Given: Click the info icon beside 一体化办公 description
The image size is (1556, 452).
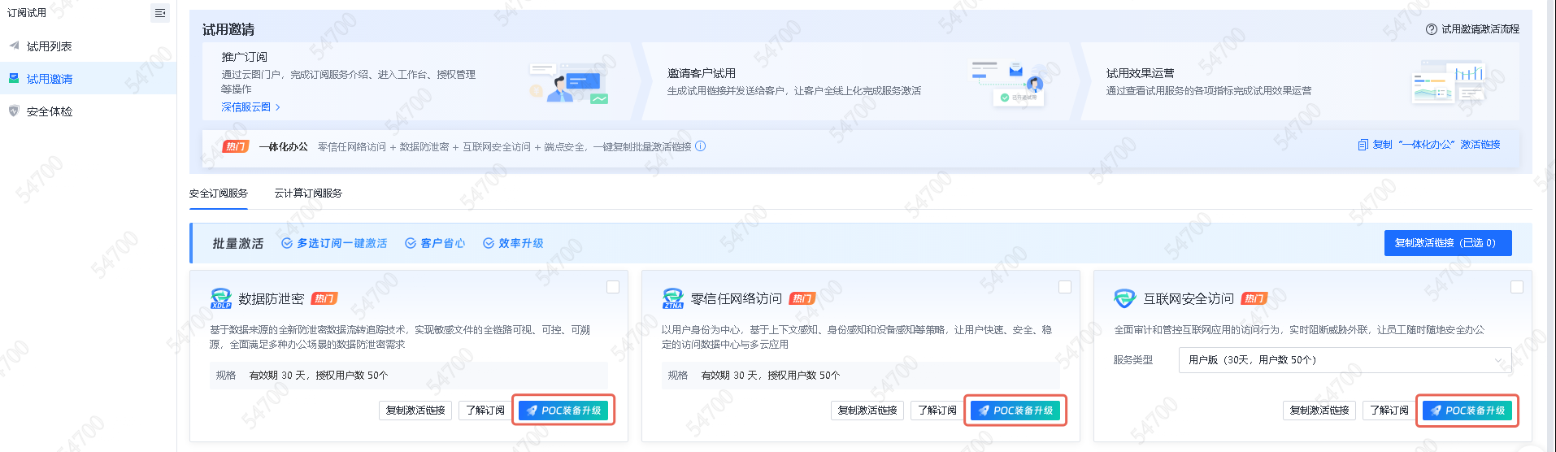Looking at the screenshot, I should click(x=701, y=146).
